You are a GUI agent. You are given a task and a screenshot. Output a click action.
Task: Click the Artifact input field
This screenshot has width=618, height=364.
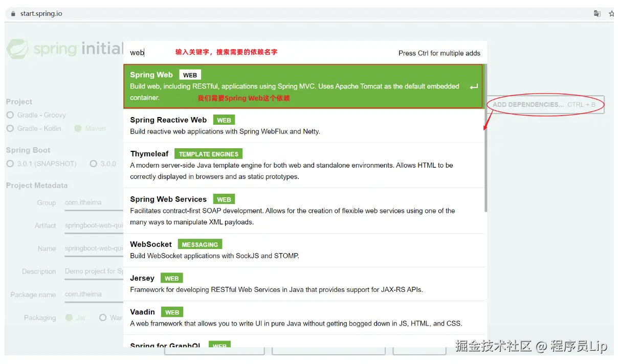[94, 227]
